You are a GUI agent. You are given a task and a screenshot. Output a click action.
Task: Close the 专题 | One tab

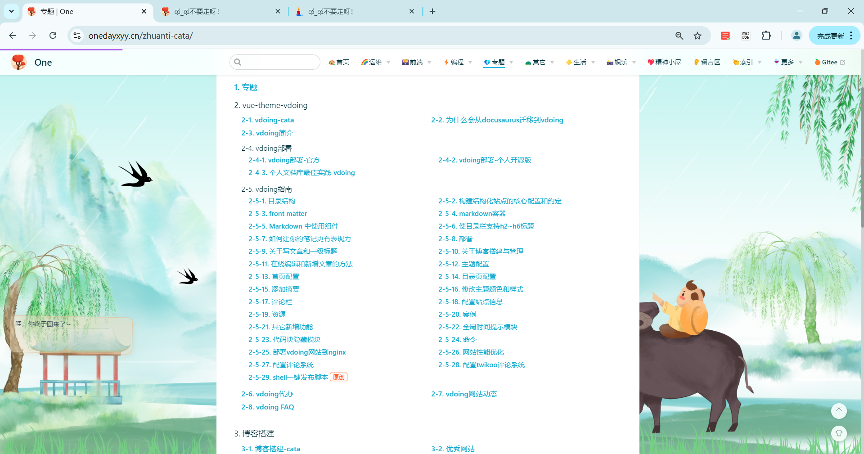click(144, 11)
